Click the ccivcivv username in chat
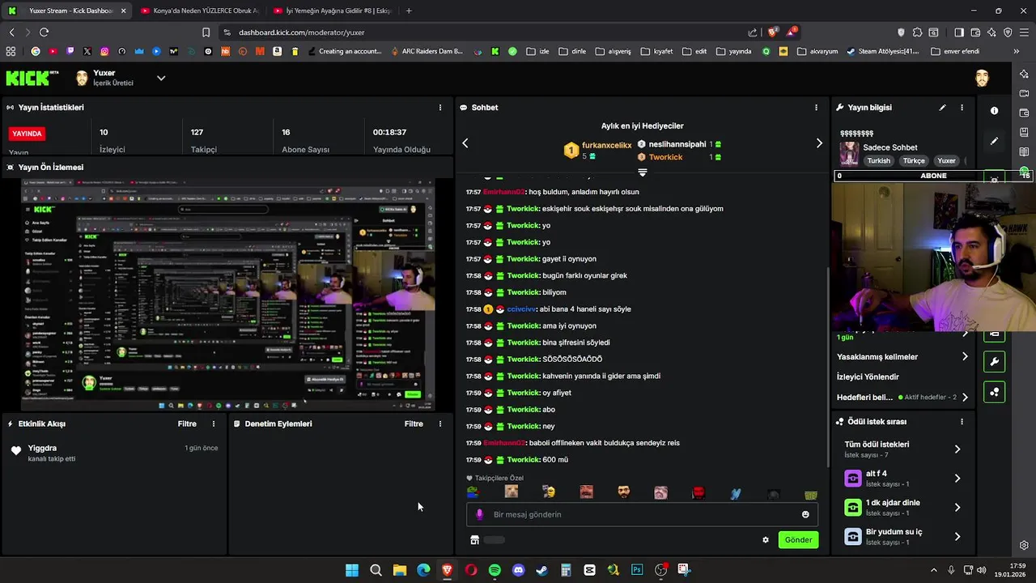 coord(522,309)
